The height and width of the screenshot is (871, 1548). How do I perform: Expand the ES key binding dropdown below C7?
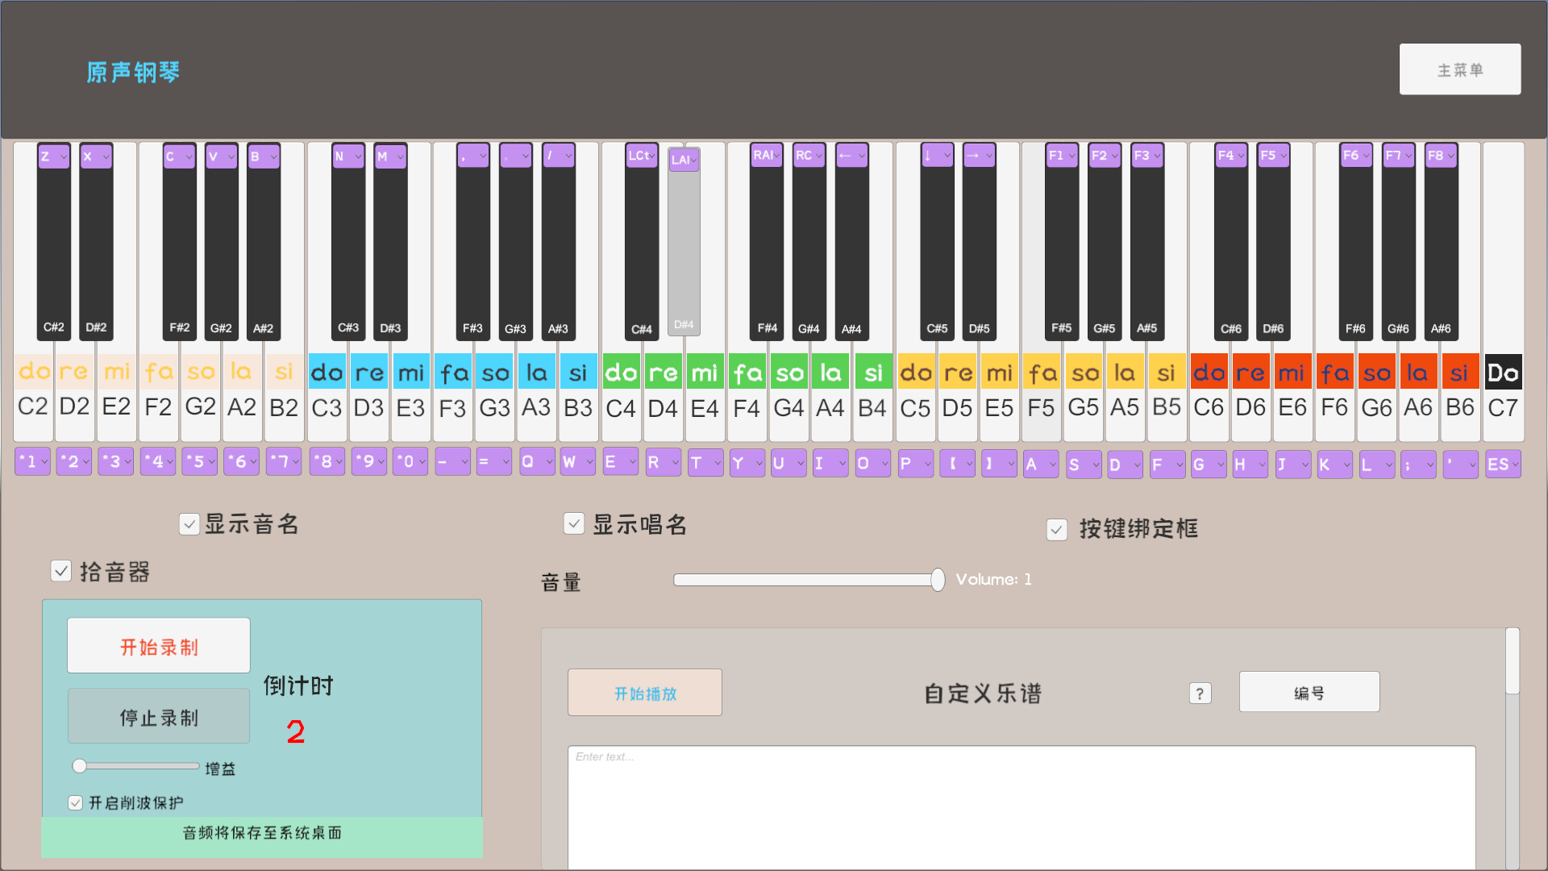click(x=1503, y=464)
